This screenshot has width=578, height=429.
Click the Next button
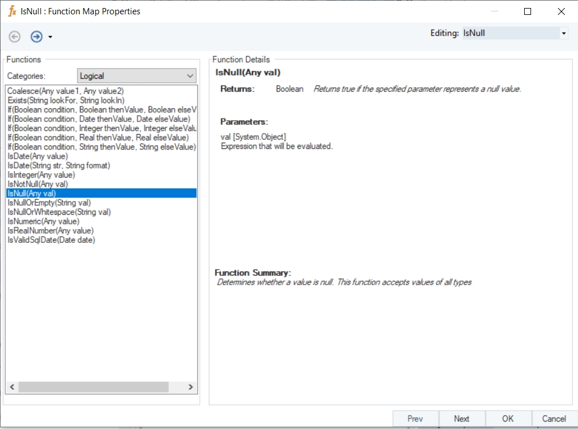461,419
